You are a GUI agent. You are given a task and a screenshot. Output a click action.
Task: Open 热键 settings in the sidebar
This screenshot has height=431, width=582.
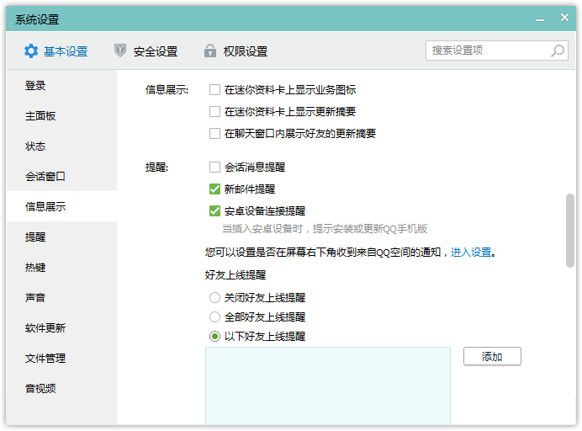(x=61, y=267)
